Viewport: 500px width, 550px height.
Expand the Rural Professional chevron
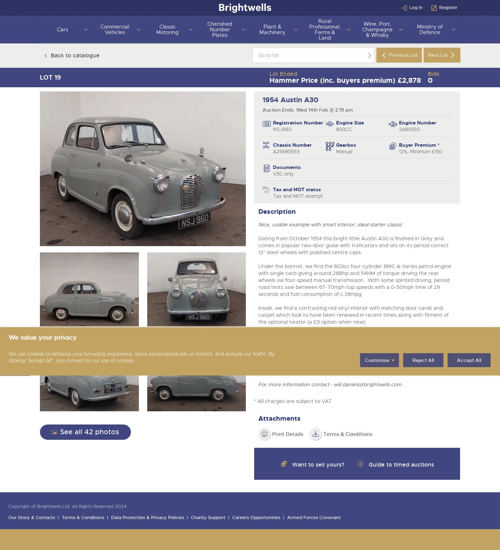[349, 30]
